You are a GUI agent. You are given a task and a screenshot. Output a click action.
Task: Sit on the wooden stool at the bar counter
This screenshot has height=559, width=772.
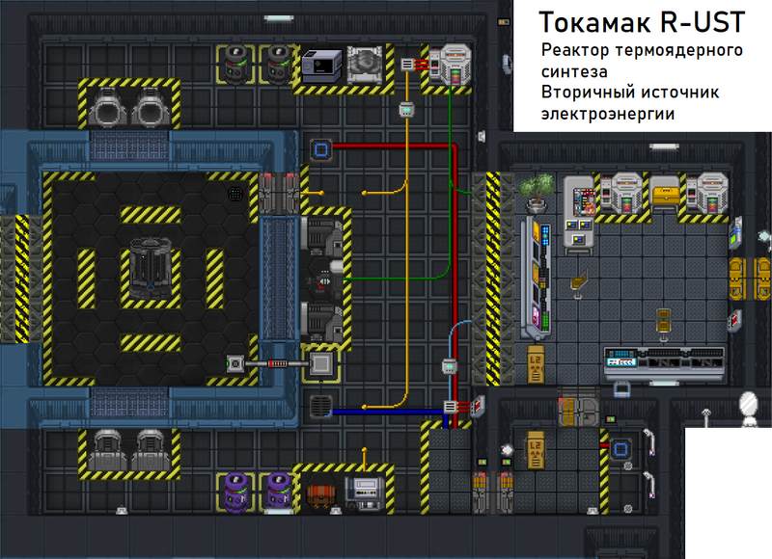pyautogui.click(x=579, y=281)
